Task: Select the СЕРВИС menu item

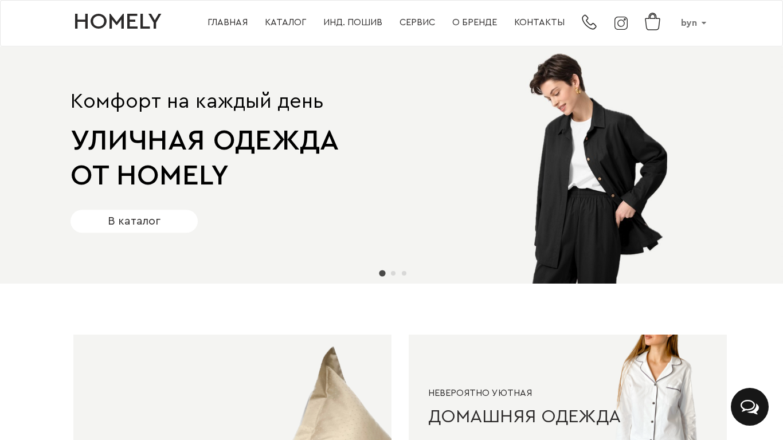Action: [417, 22]
